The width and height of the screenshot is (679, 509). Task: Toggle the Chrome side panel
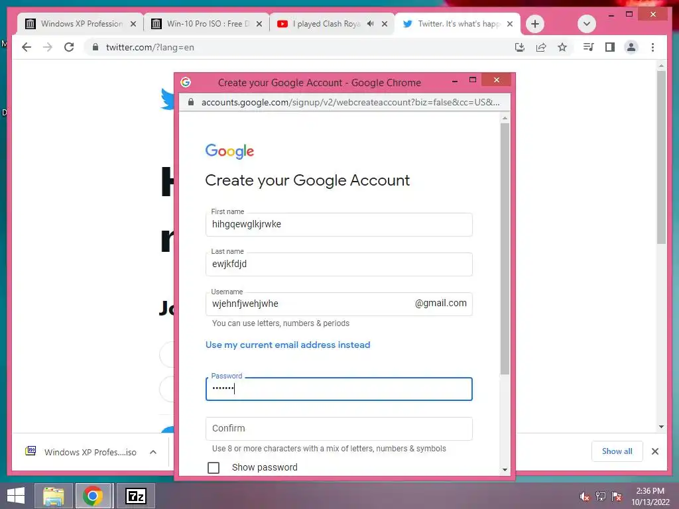[610, 47]
